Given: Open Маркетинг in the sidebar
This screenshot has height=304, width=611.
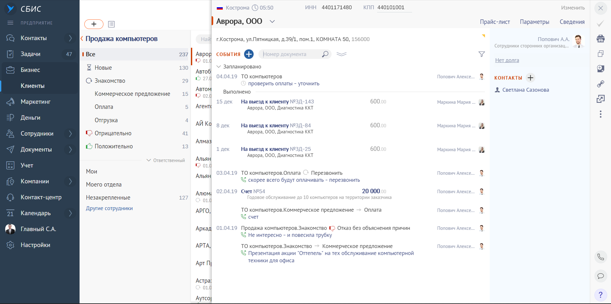Looking at the screenshot, I should tap(36, 102).
